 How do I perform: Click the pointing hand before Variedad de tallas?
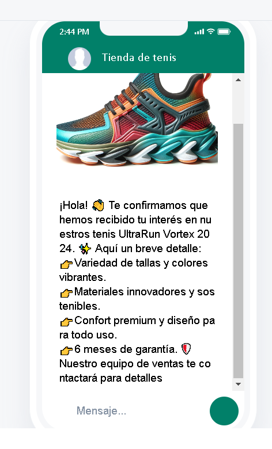[66, 264]
